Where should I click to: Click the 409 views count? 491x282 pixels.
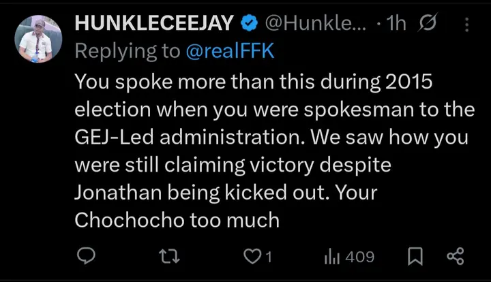(359, 257)
